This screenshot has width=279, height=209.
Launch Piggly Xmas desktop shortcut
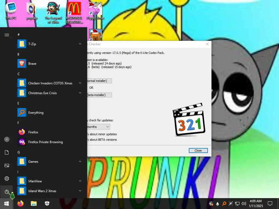click(95, 11)
